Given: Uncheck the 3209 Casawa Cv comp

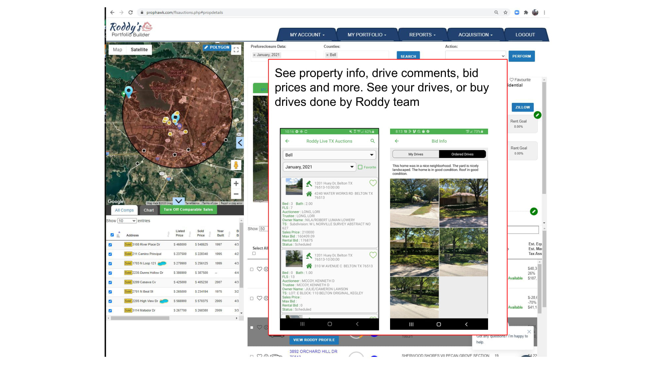Looking at the screenshot, I should click(110, 282).
